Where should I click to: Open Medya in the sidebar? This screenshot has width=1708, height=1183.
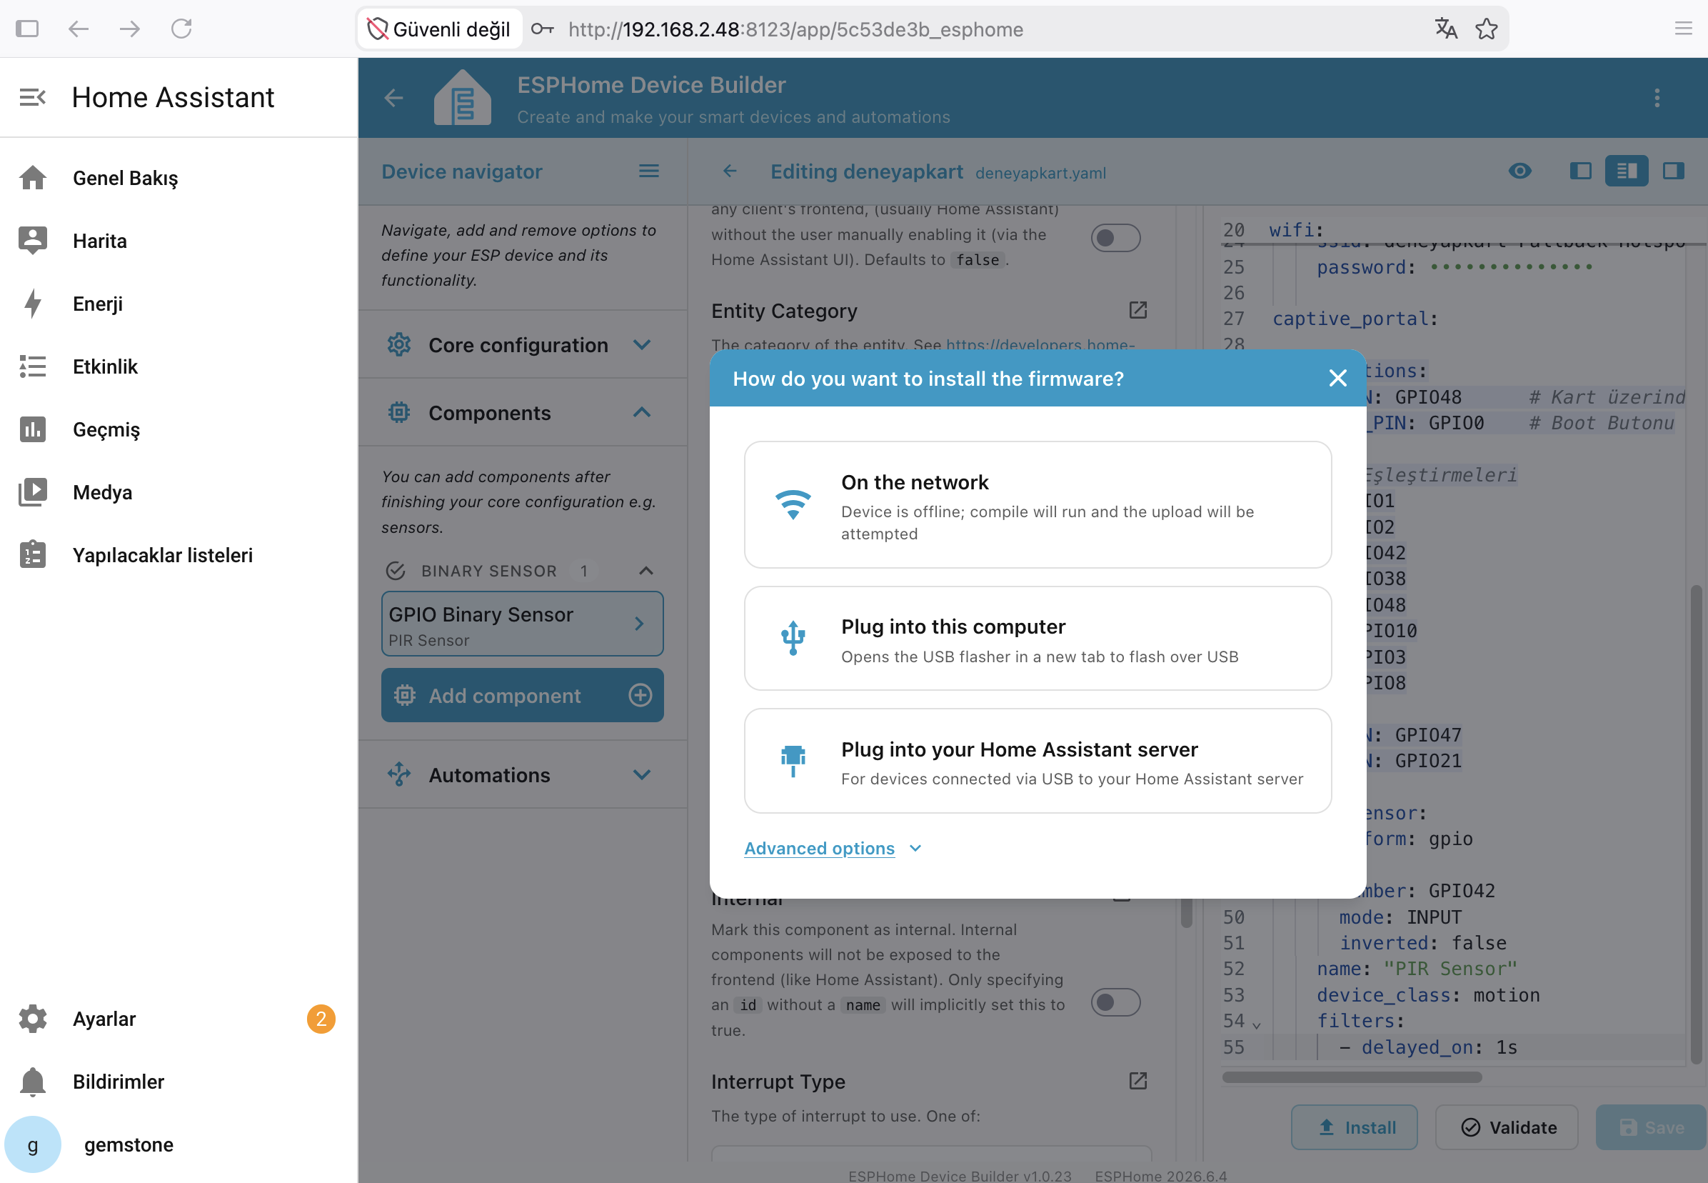(x=179, y=492)
